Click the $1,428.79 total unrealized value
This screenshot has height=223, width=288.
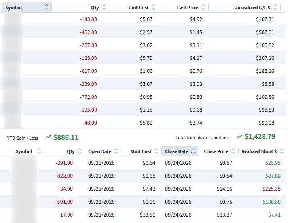coord(260,137)
